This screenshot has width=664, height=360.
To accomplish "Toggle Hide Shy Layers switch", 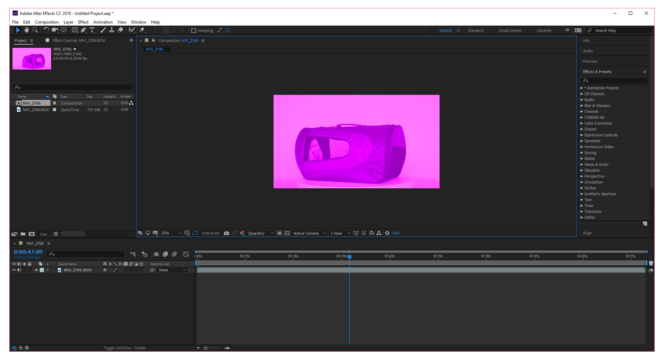I will pyautogui.click(x=156, y=254).
